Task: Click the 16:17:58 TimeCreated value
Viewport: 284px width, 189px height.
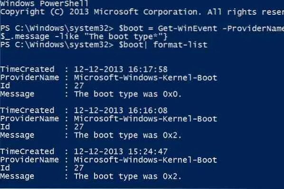Action: (x=121, y=69)
